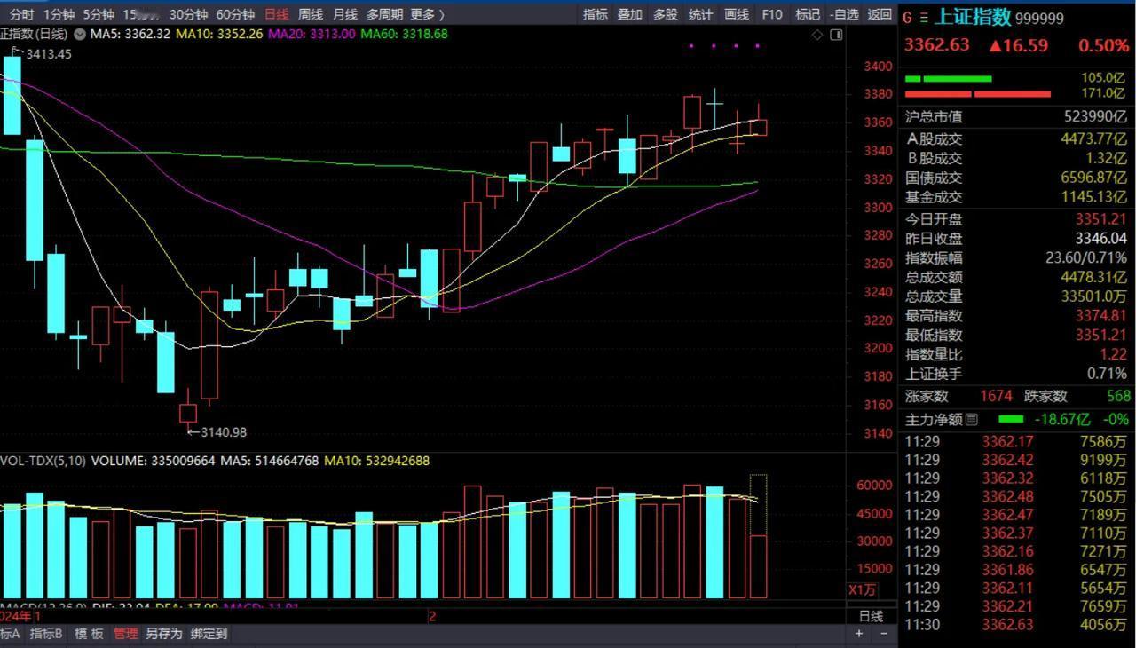Open the details icon beside 主力净额
Viewport: 1136px width, 648px height.
(x=971, y=419)
